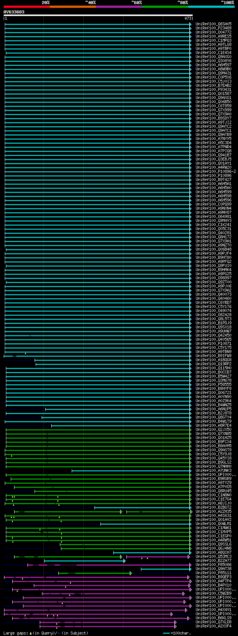Select the query name AV633683

14,12
